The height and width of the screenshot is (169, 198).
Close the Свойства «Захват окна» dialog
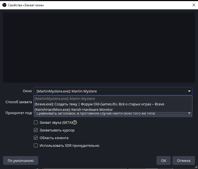coord(193,5)
